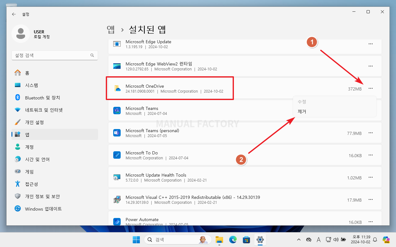
Task: Choose 제거 from the OneDrive context menu
Action: [334, 111]
